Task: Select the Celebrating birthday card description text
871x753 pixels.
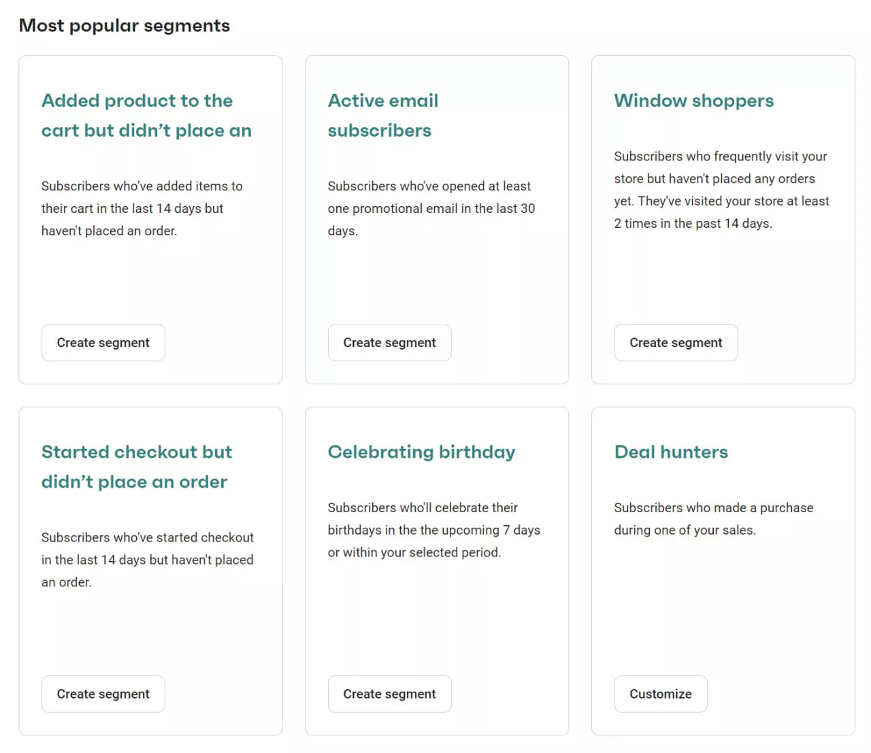Action: click(x=434, y=530)
